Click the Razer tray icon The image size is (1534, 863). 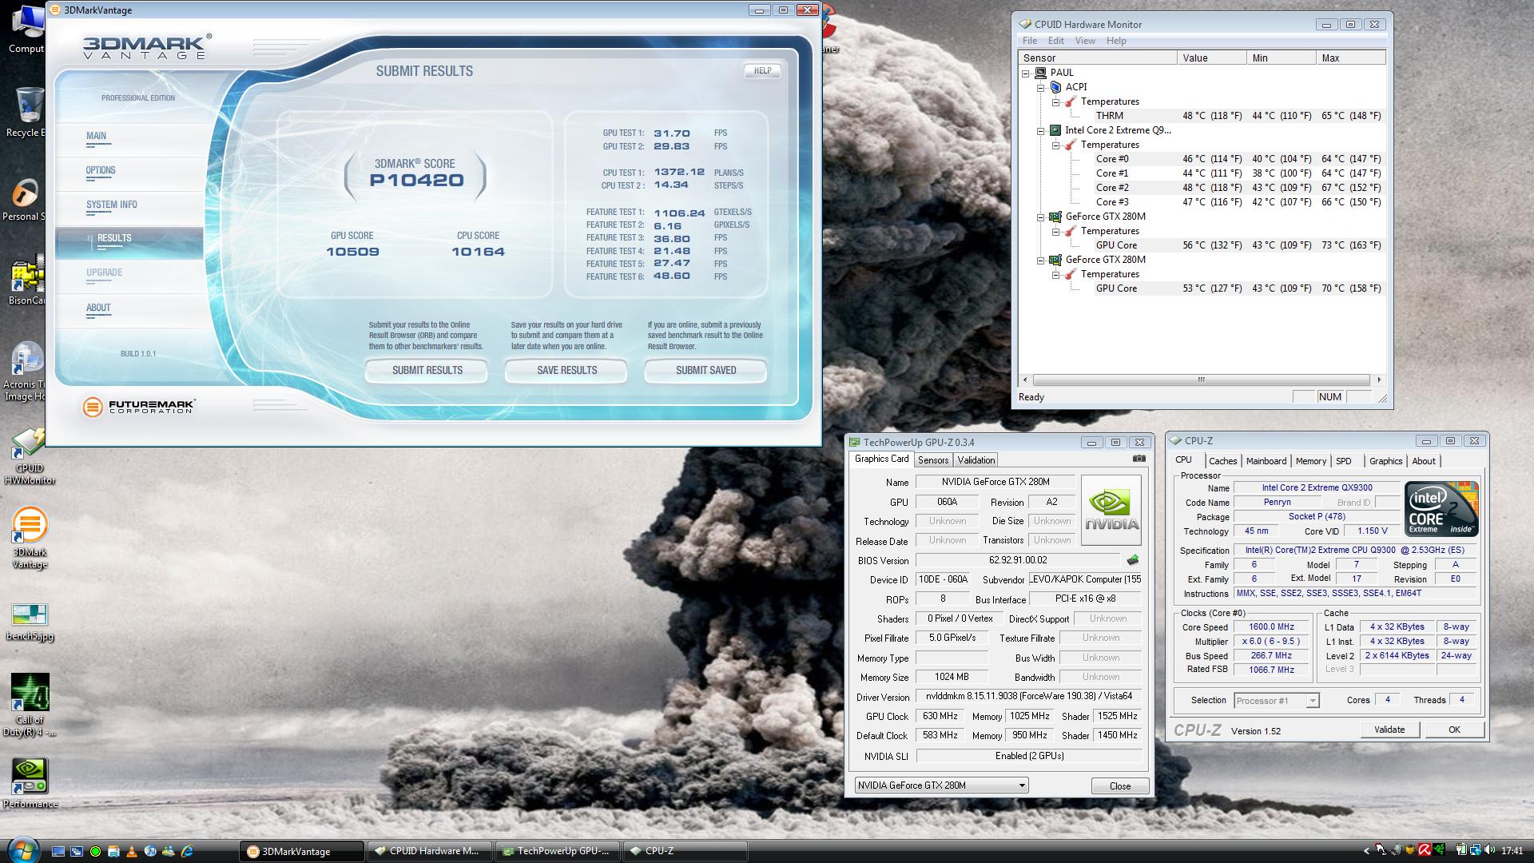1439,851
